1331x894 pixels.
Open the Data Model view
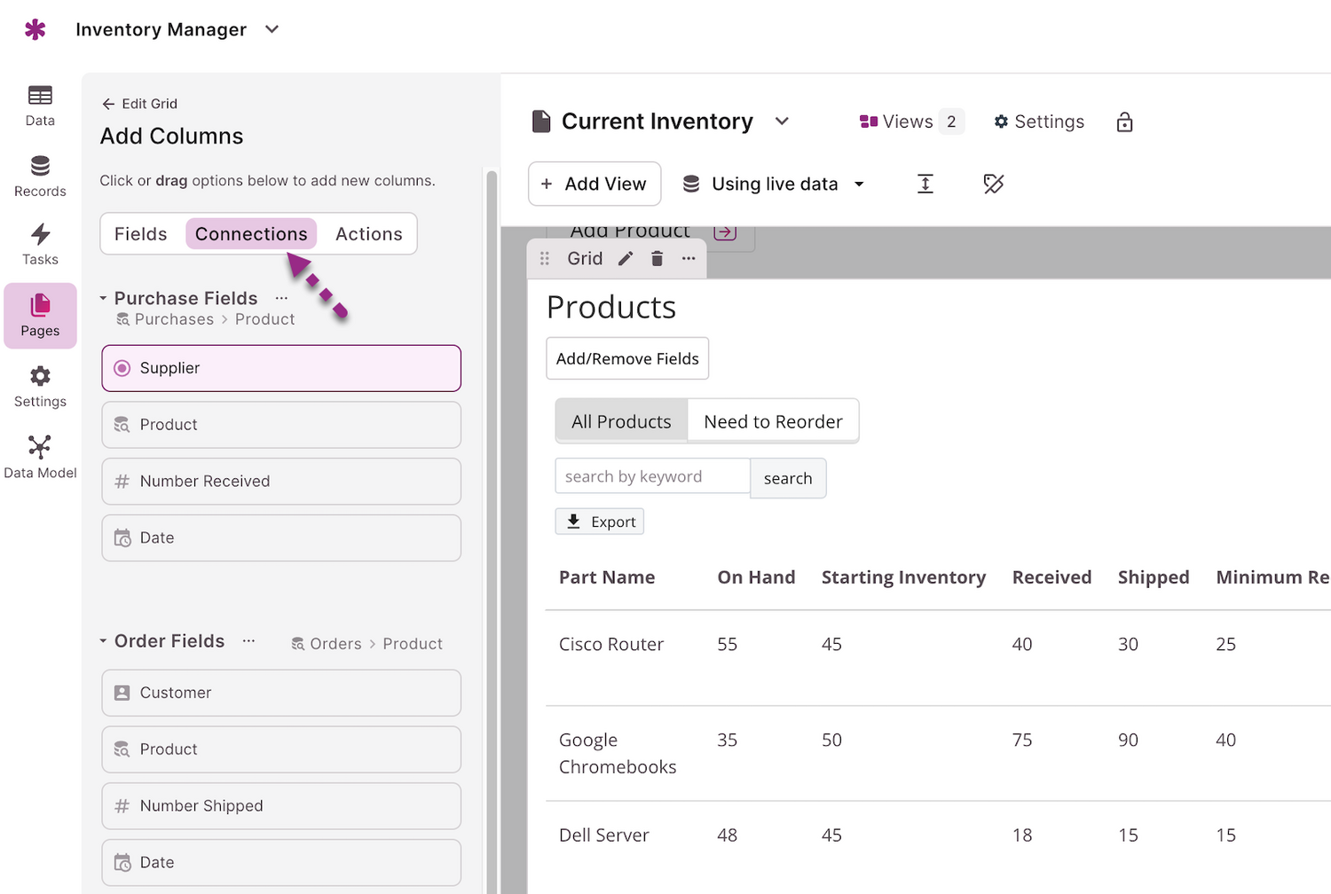coord(40,457)
